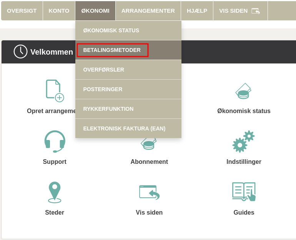296x240 pixels.
Task: Open the Arrangementer menu tab
Action: coord(148,11)
